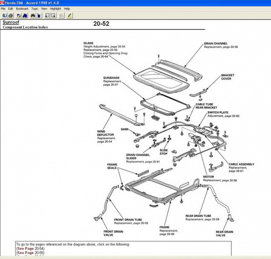
Task: Click the DRAIN CHANNEL SLIDER label
Action: tap(138, 157)
